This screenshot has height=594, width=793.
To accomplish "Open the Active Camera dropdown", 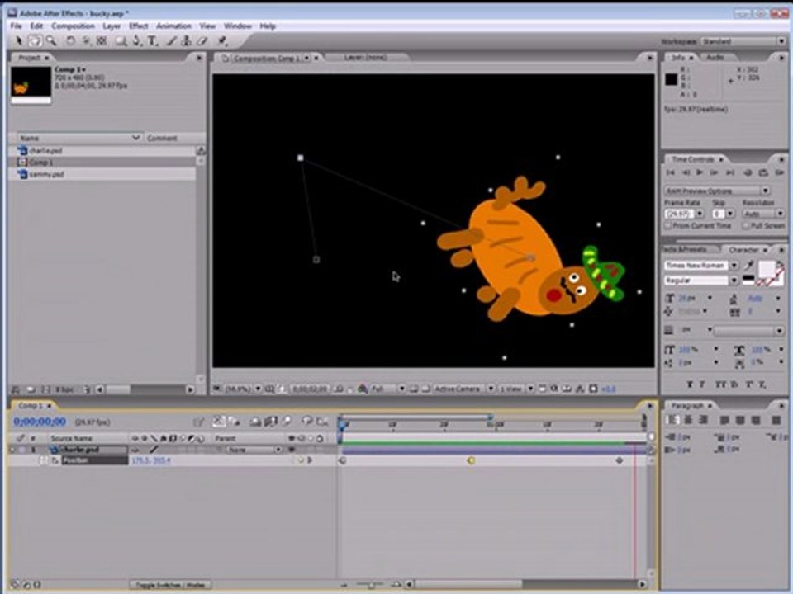I will 463,389.
